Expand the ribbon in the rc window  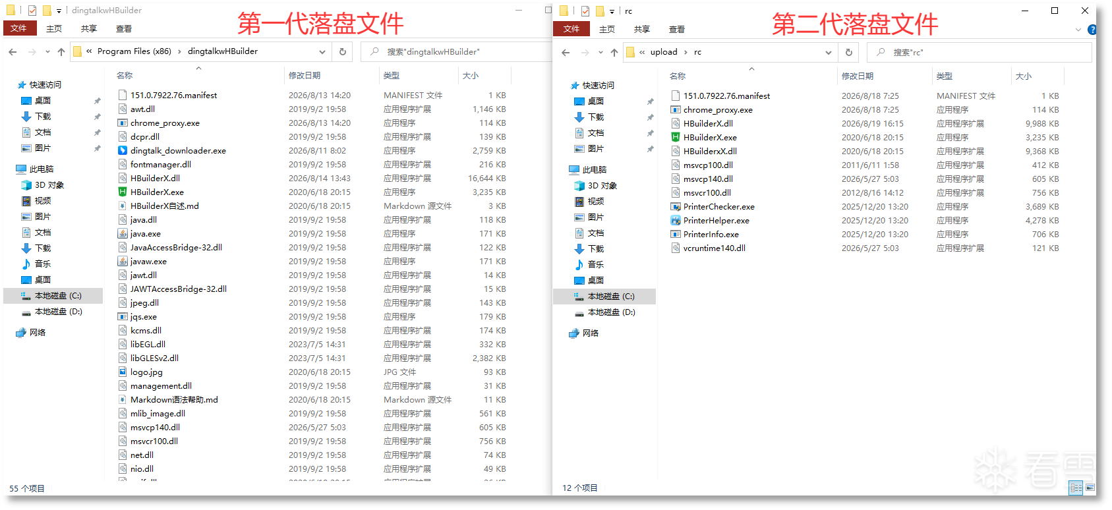coord(1078,30)
